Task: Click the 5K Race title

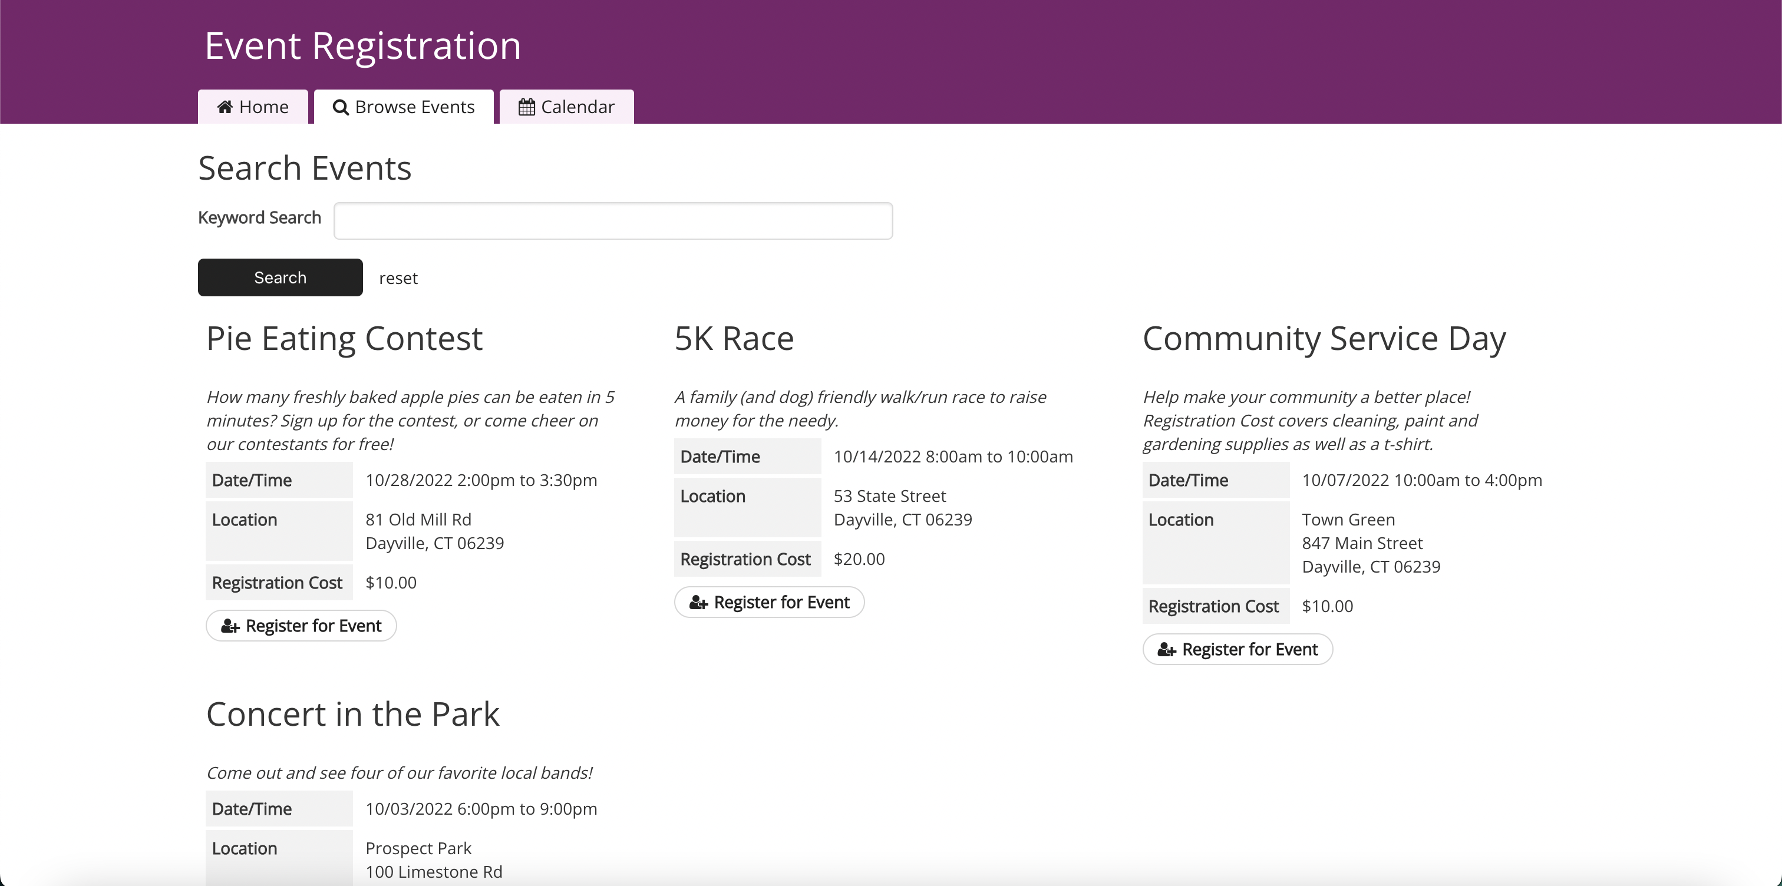Action: (734, 339)
